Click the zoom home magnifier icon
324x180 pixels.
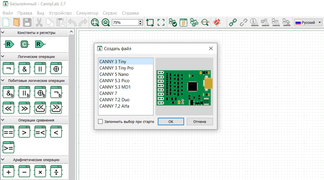tap(105, 22)
